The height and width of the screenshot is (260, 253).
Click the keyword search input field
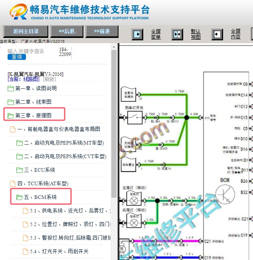(26, 51)
